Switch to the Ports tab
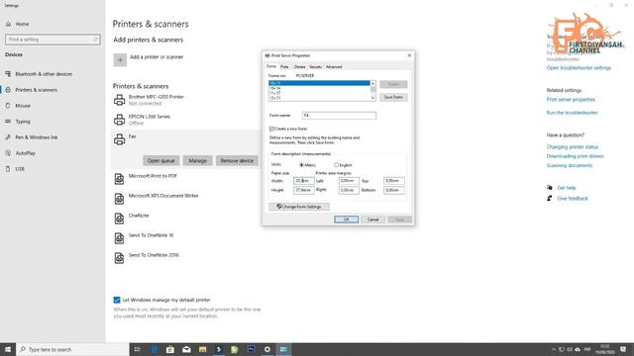The height and width of the screenshot is (356, 634). [x=284, y=67]
